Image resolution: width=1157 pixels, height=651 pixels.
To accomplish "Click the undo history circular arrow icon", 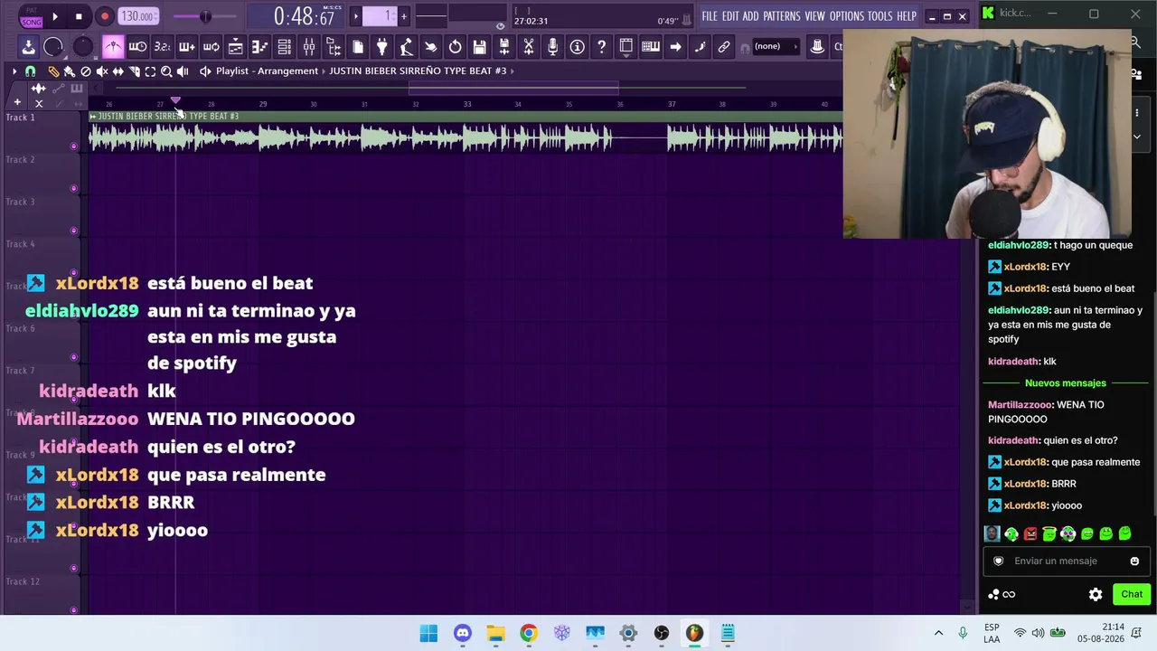I will 455,47.
